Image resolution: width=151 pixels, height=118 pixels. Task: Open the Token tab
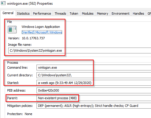tap(74, 14)
